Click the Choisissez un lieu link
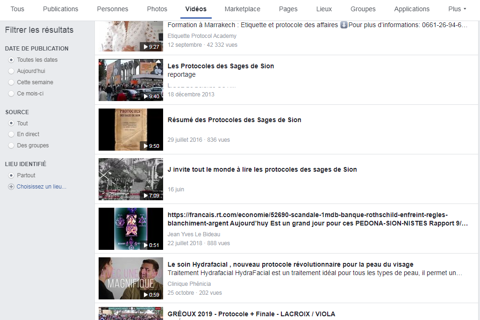Viewport: 480px width, 320px height. pos(41,187)
